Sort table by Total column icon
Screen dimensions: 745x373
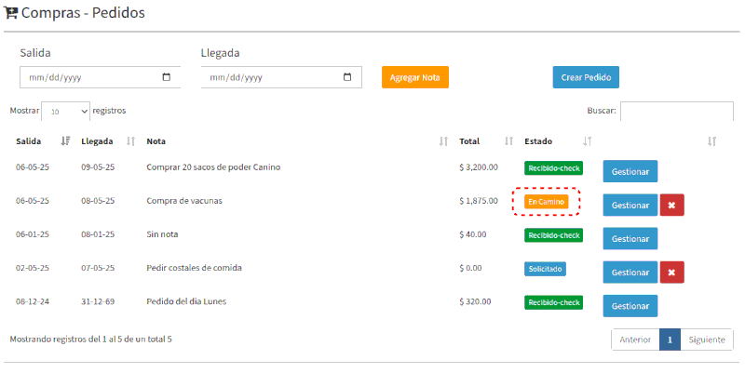click(508, 141)
